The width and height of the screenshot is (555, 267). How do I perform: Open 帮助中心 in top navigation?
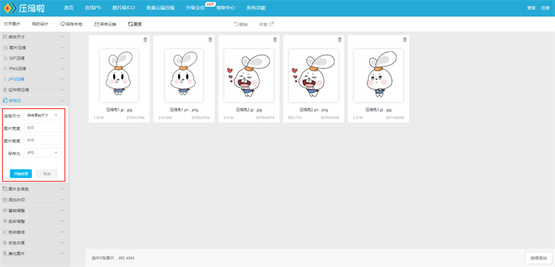226,8
